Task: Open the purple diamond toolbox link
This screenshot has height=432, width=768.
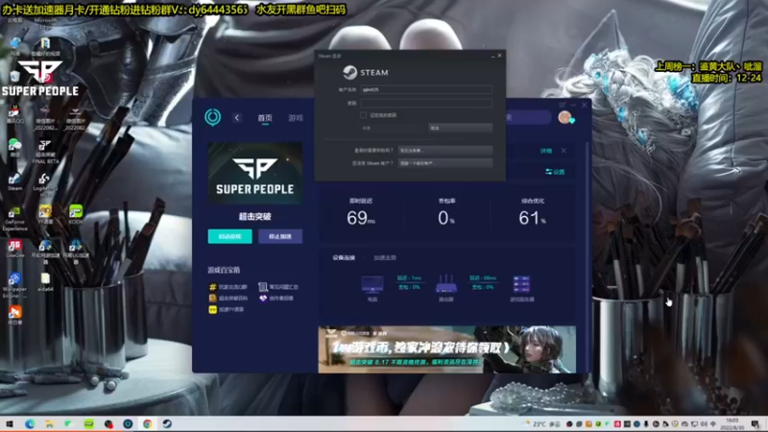Action: coord(276,299)
